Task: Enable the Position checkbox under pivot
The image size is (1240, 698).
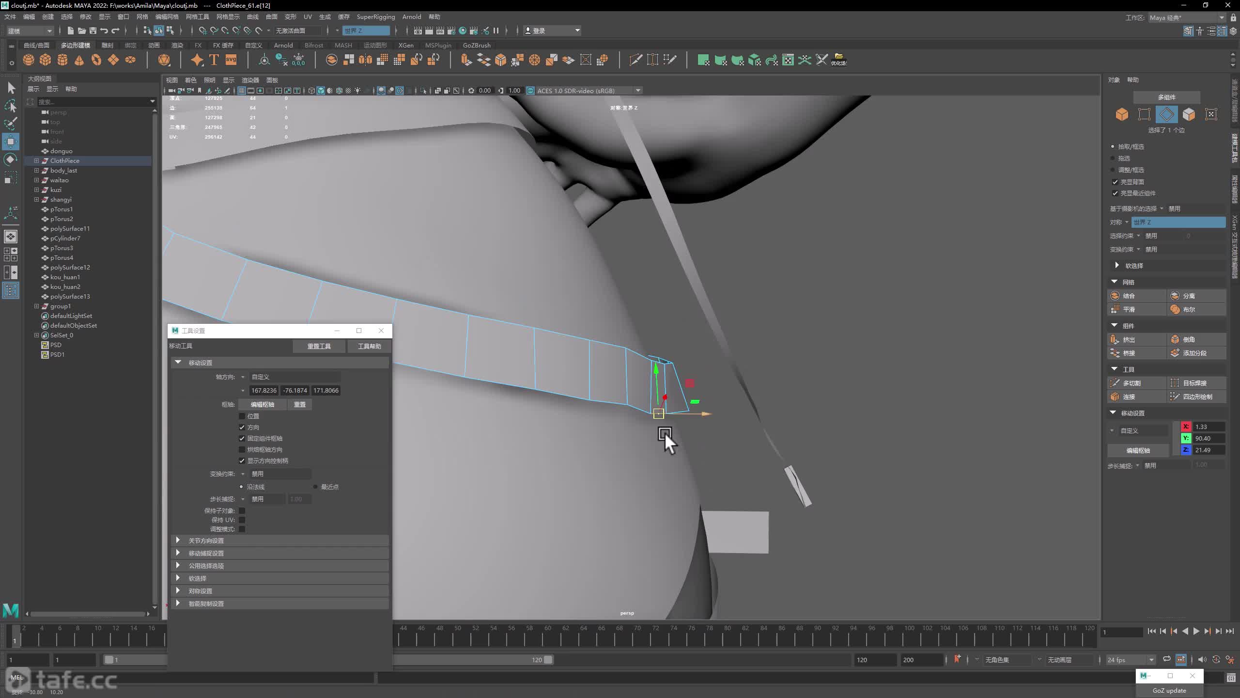Action: (x=242, y=416)
